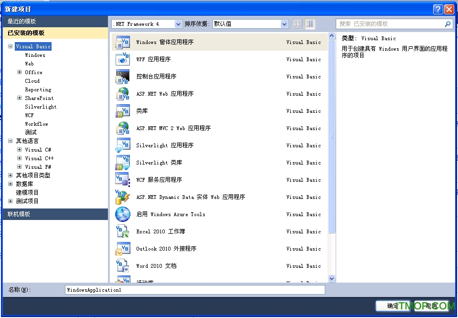
Task: Open the 已安装的模板 section
Action: (x=55, y=33)
